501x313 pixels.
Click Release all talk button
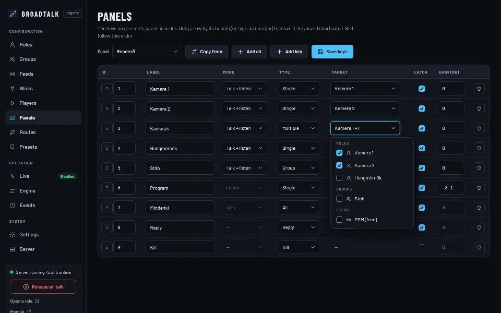pyautogui.click(x=43, y=287)
